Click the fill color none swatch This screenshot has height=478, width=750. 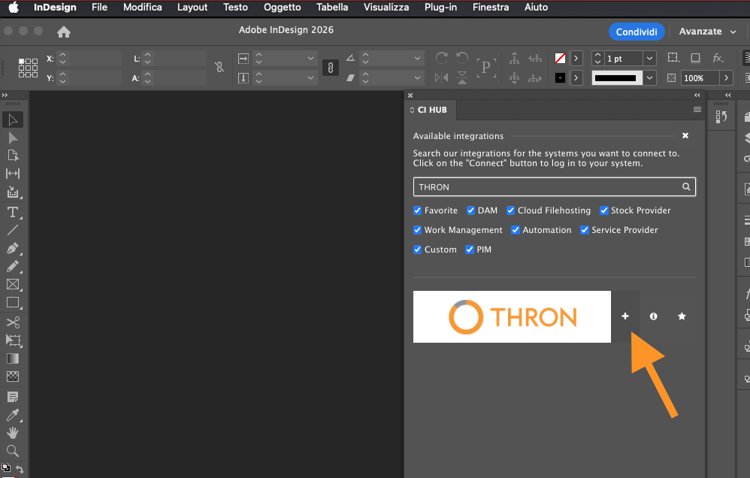click(560, 59)
